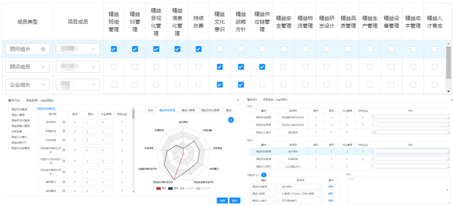453x206 pixels.
Task: Open project member dropdown in 顾问组长 row
Action: [x=78, y=49]
